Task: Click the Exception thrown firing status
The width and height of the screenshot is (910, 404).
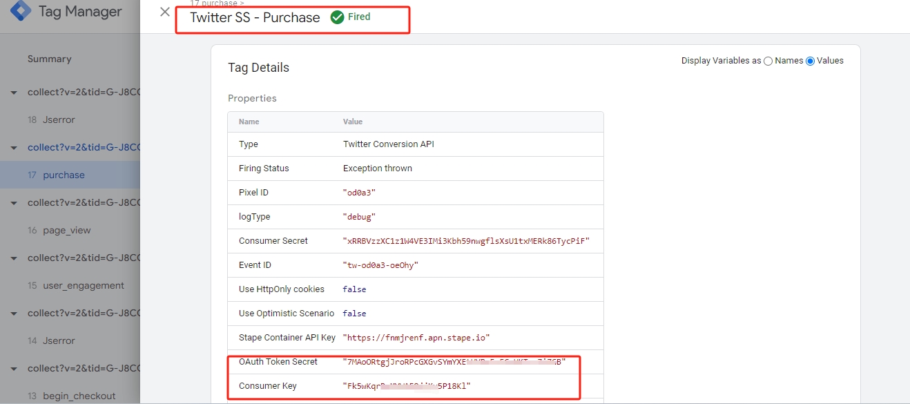Action: pos(378,169)
